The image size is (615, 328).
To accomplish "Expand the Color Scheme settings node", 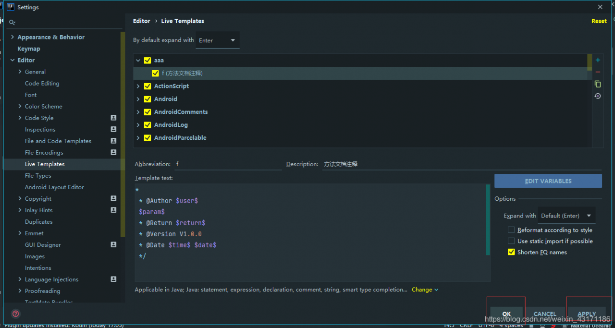I will tap(20, 106).
